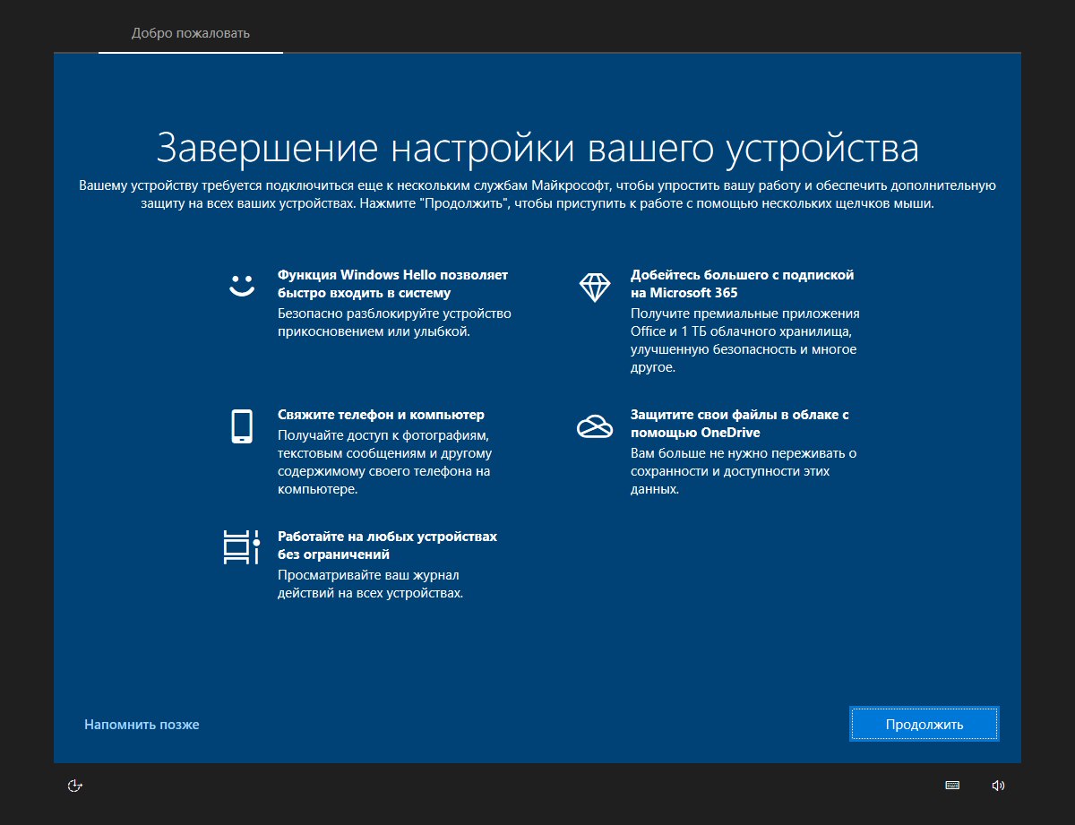Click text Вам больше не нужно переживать
This screenshot has width=1075, height=825.
click(744, 471)
